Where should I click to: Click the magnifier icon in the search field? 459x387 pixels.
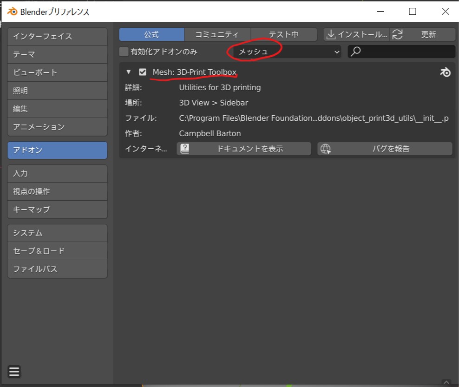click(356, 52)
